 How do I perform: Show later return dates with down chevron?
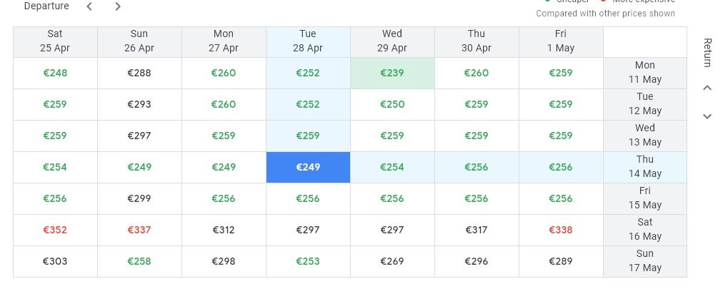click(707, 116)
